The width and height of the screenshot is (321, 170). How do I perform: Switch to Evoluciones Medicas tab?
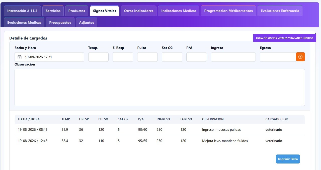[x=24, y=22]
